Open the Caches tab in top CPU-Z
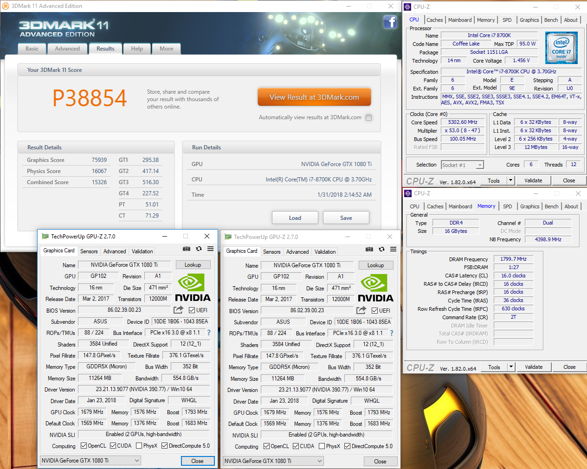The width and height of the screenshot is (587, 469). click(434, 20)
